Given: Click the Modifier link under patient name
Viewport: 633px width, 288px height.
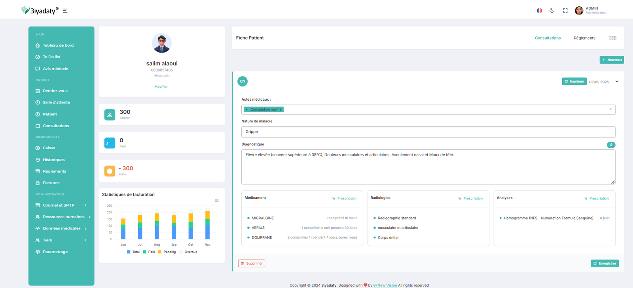Looking at the screenshot, I should pyautogui.click(x=161, y=87).
